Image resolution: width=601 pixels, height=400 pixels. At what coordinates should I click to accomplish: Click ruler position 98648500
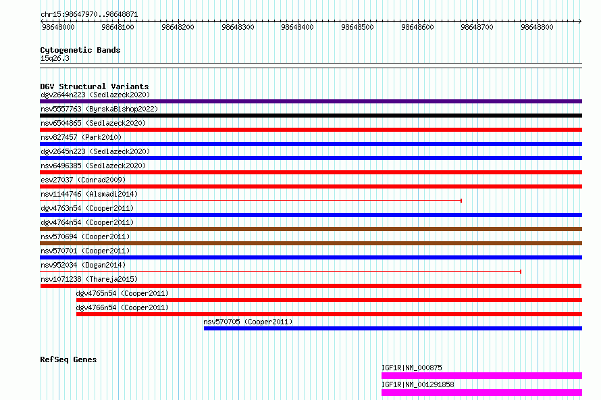point(358,27)
